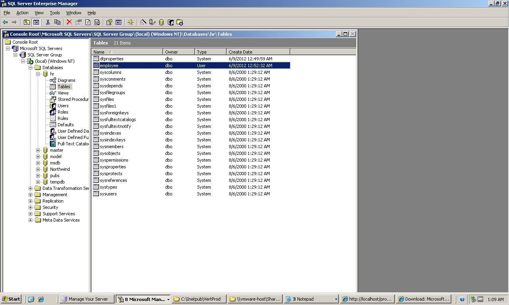
Task: Click the Refresh toolbar icon
Action: (x=88, y=22)
